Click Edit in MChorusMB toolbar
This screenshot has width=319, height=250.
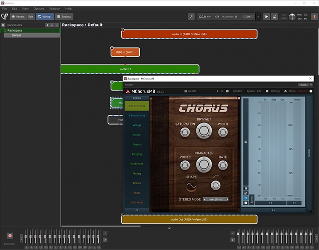259,91
